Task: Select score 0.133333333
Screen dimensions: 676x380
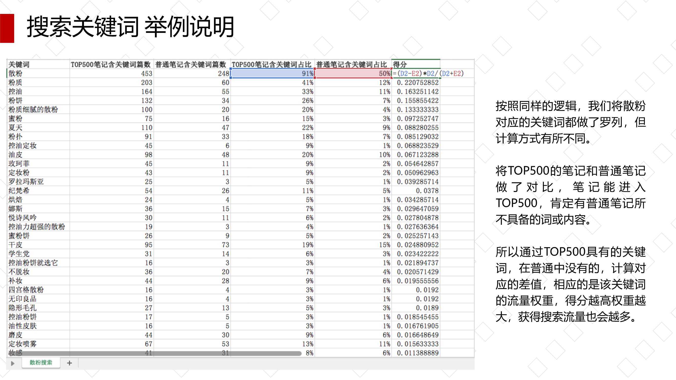Action: tap(416, 110)
